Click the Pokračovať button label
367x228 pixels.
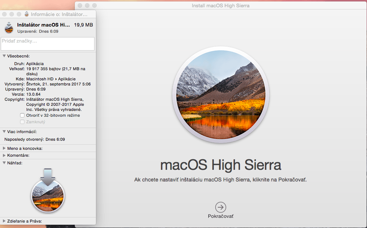pyautogui.click(x=220, y=216)
